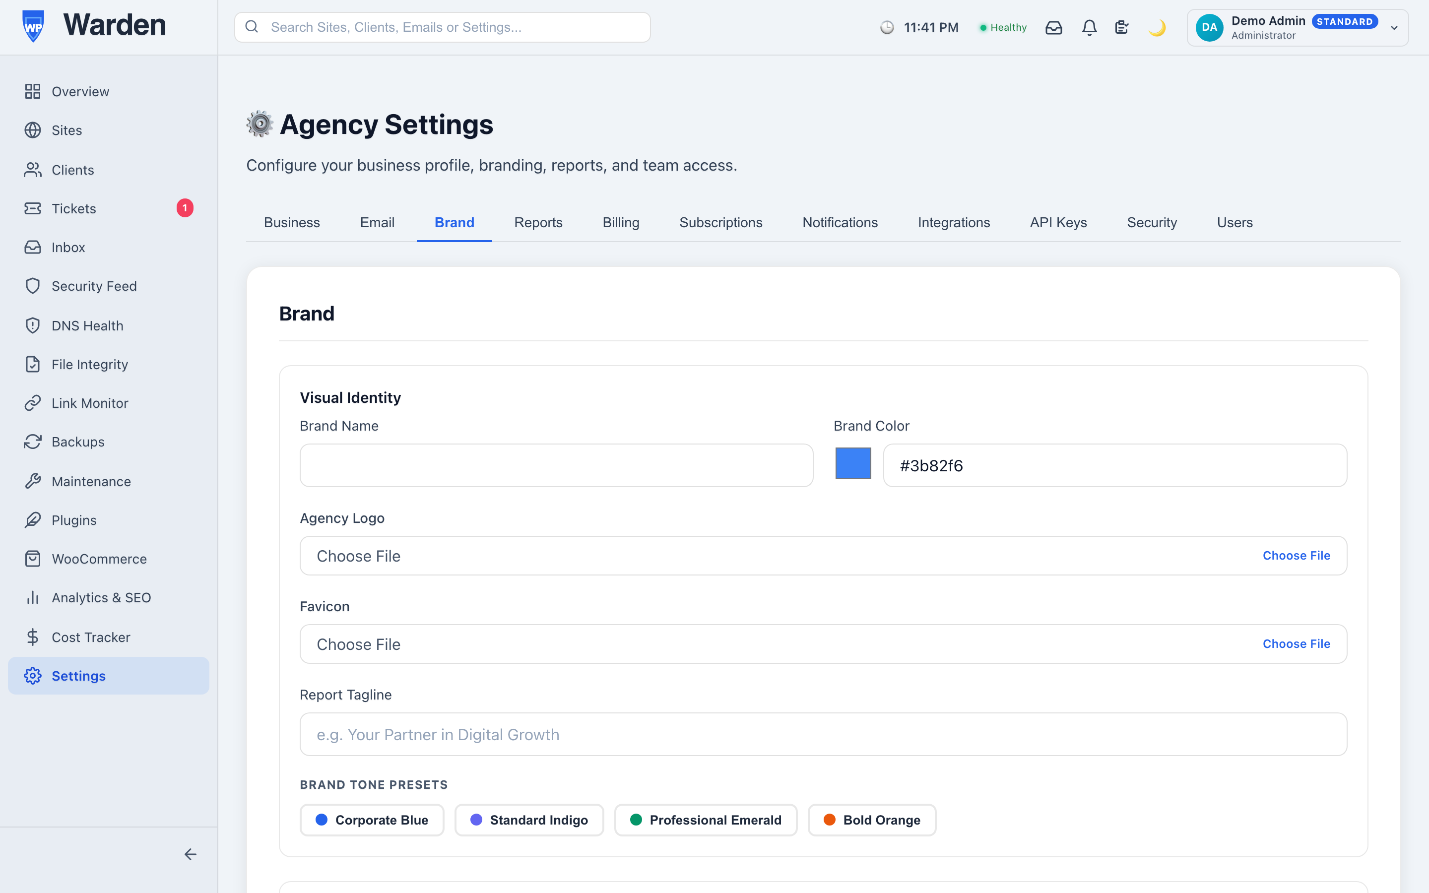Viewport: 1429px width, 893px height.
Task: Click the unread tickets badge
Action: tap(185, 208)
